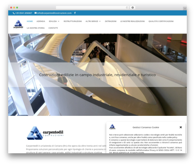Open the Edilizia menu item
This screenshot has width=195, height=165.
coord(53,21)
